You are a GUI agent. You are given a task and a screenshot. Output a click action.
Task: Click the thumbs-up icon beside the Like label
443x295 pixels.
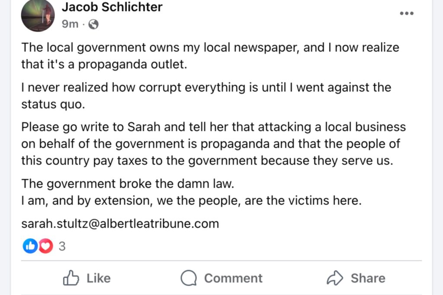(x=71, y=278)
